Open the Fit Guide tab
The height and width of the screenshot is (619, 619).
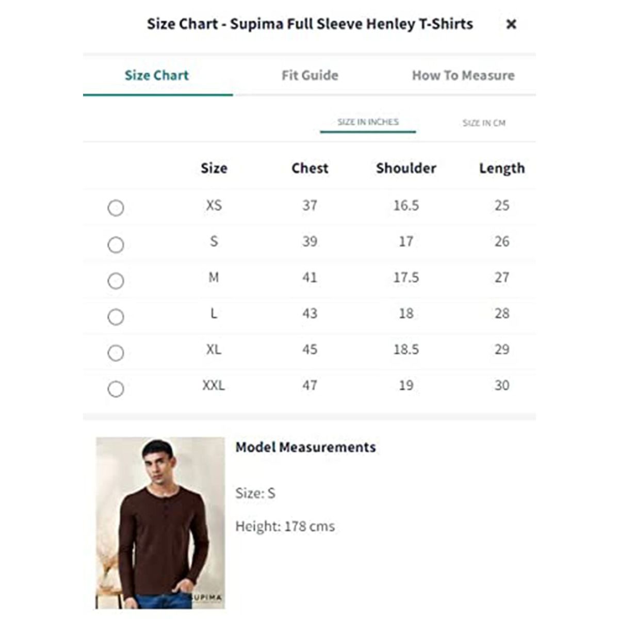point(309,75)
